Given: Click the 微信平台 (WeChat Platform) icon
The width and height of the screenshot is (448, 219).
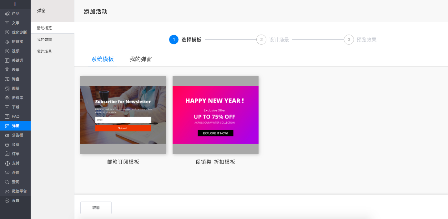Looking at the screenshot, I should click(x=15, y=191).
